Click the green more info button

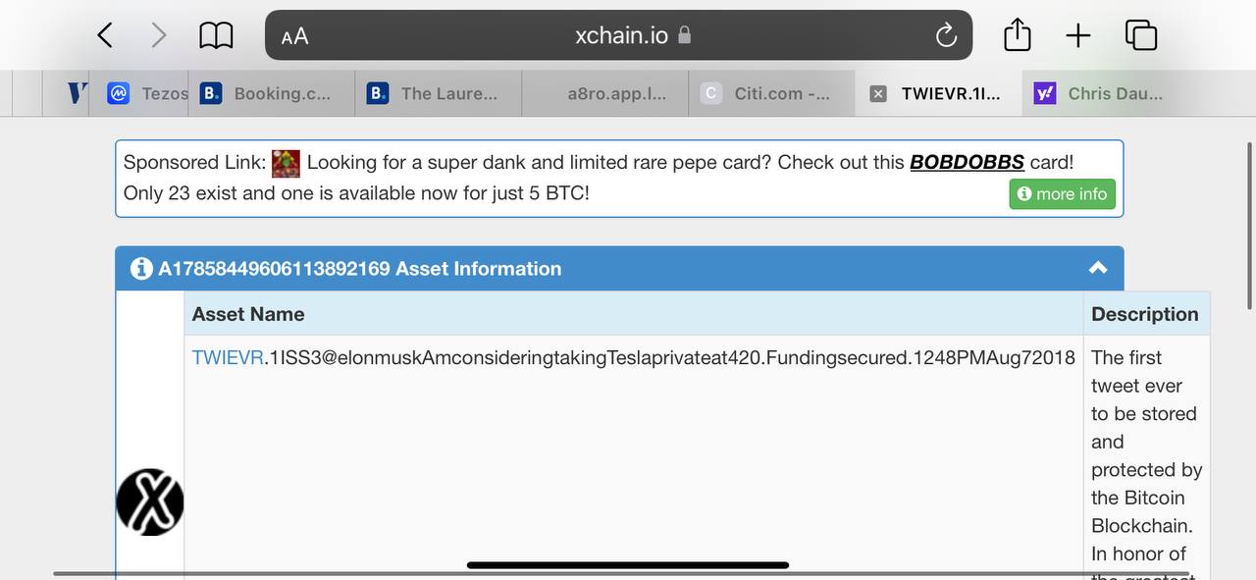click(x=1062, y=193)
